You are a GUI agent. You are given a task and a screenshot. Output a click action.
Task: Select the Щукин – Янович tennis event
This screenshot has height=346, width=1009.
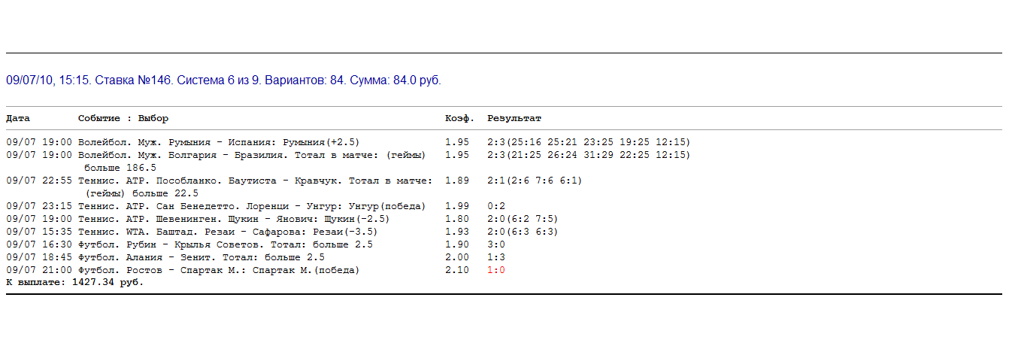coord(234,219)
